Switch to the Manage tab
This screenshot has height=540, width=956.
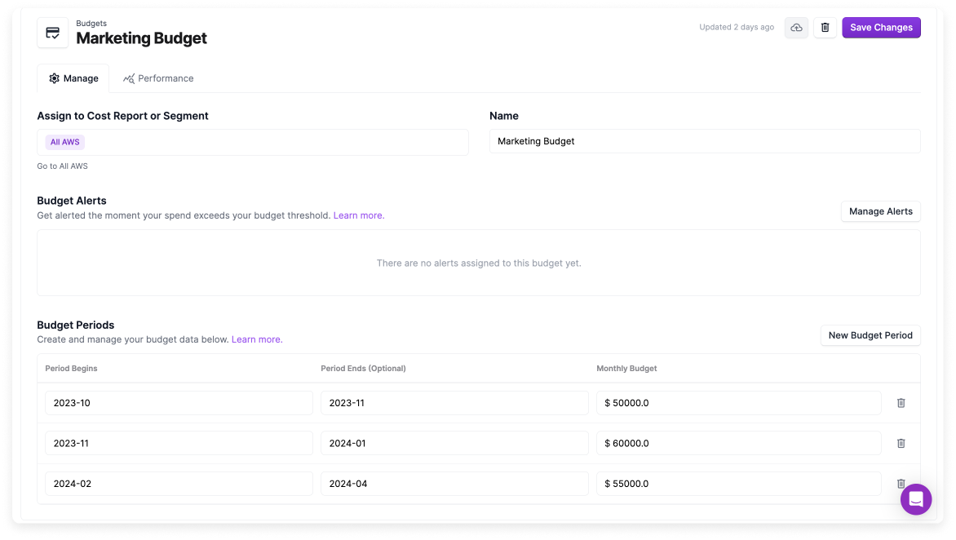(73, 78)
